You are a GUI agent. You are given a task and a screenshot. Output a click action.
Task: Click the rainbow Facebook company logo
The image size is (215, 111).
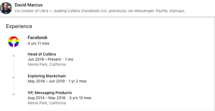point(13,42)
